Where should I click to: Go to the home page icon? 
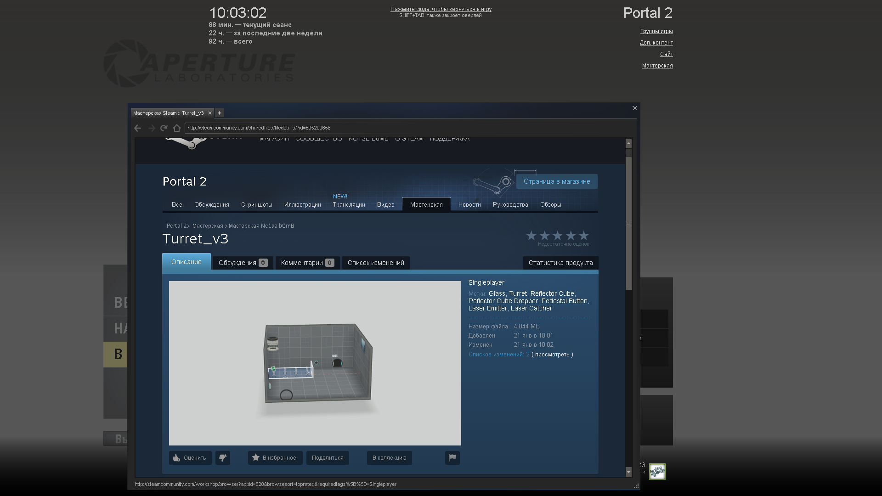(177, 128)
